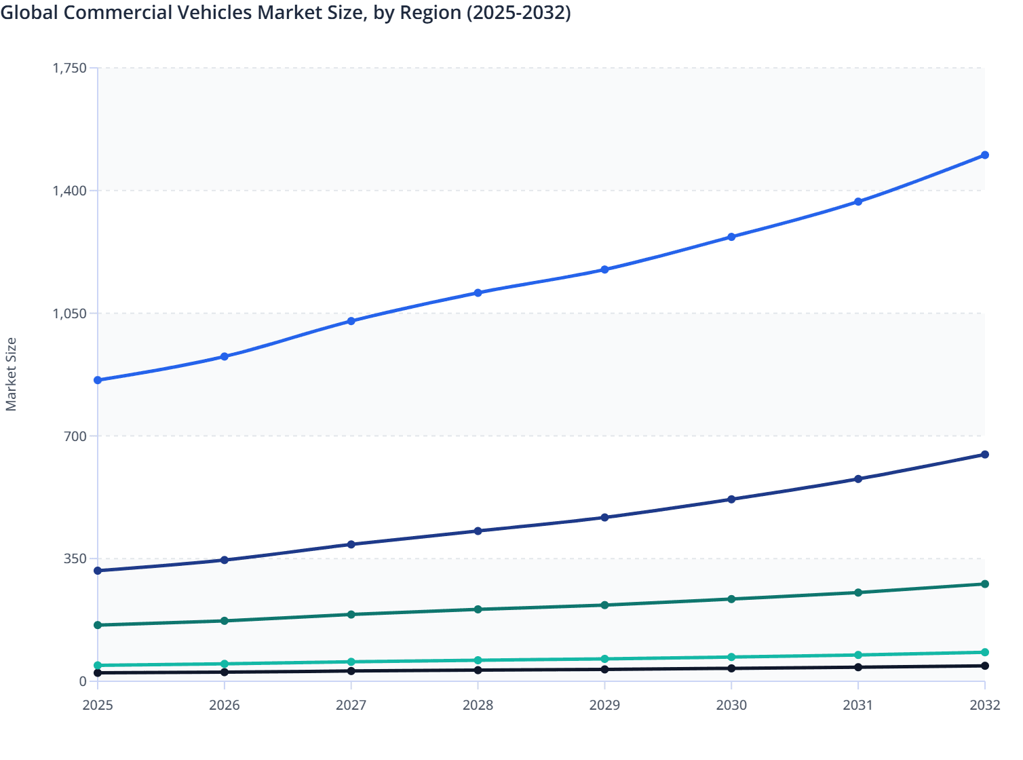
Task: Select the 2029 x-axis label
Action: pyautogui.click(x=604, y=706)
